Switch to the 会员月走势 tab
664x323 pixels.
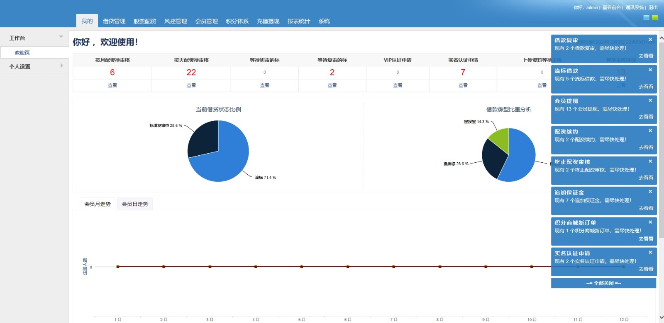pos(98,204)
